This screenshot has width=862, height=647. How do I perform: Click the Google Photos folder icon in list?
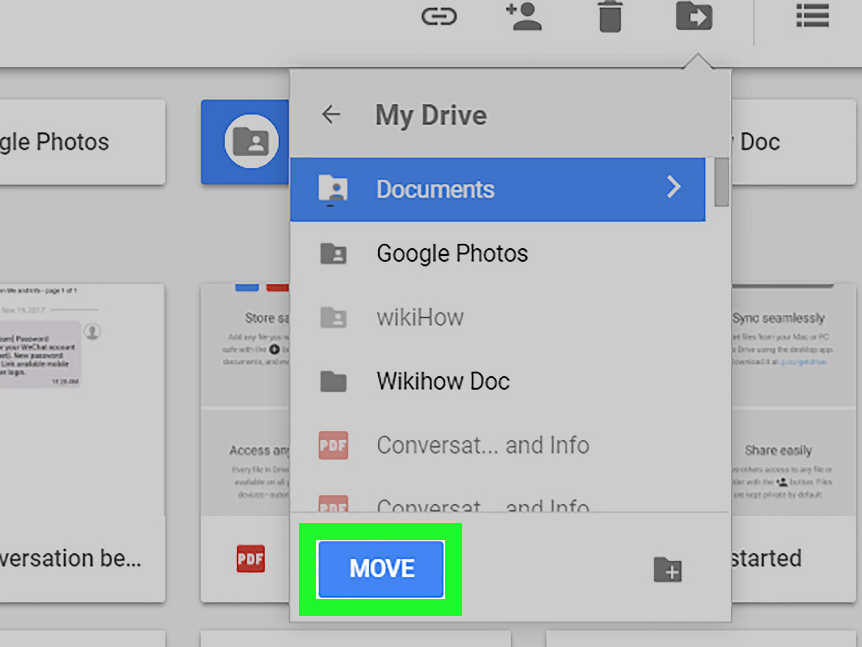[x=333, y=254]
